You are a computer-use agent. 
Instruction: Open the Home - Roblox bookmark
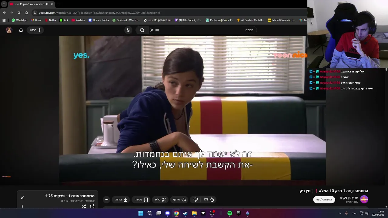tap(99, 20)
